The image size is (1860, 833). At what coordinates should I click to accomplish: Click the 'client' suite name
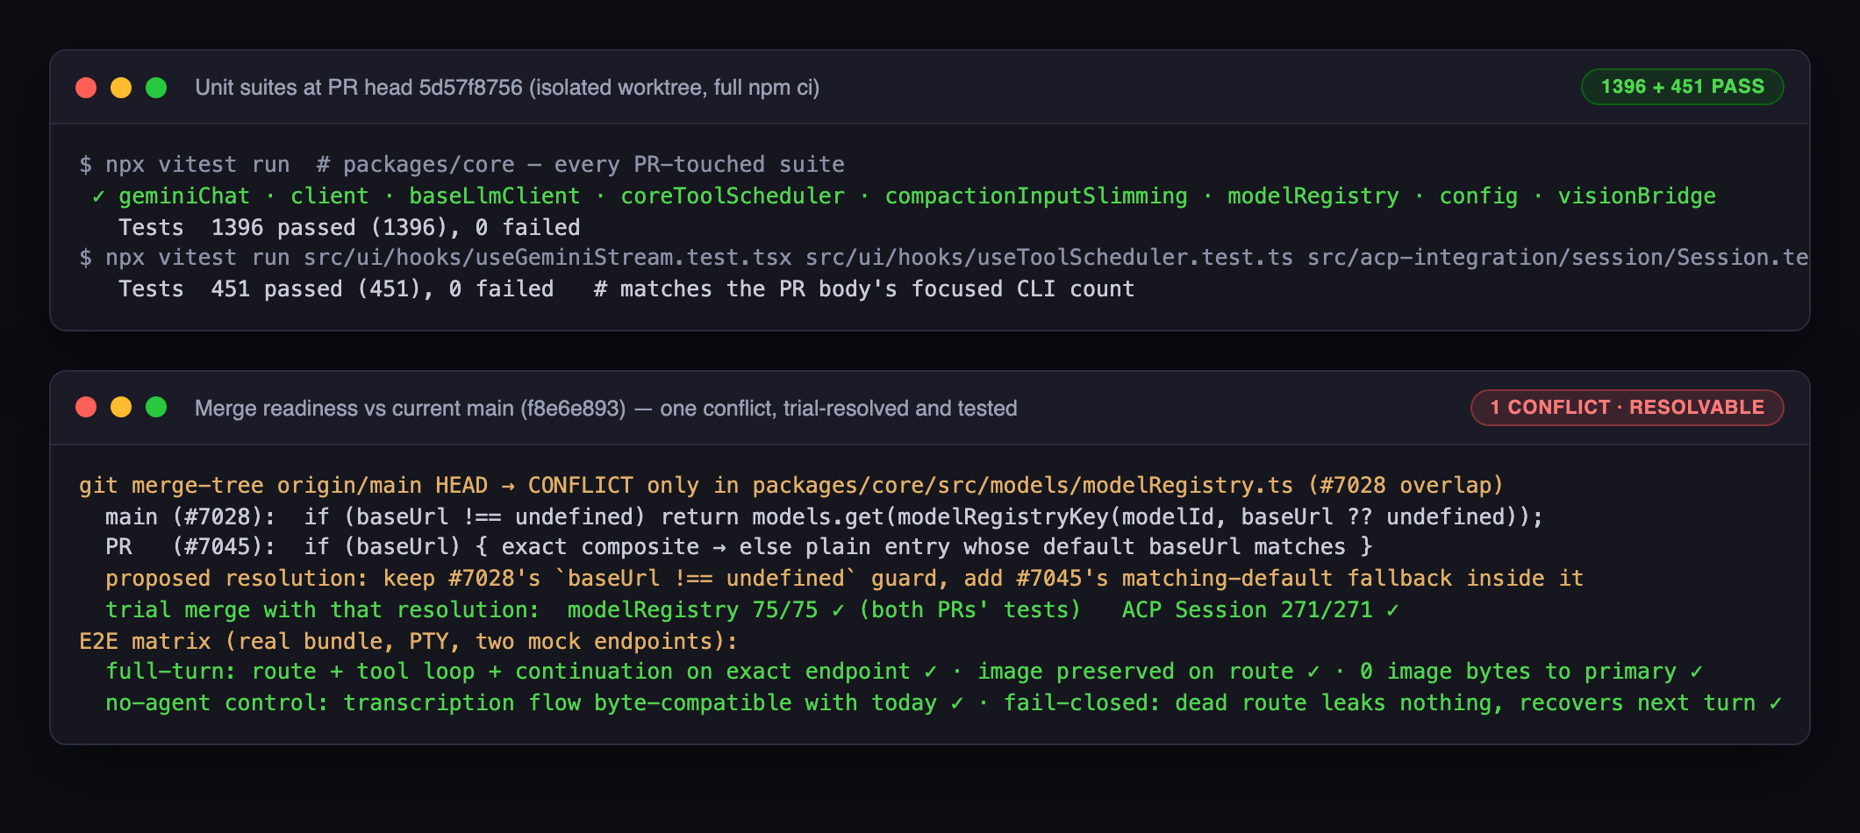click(330, 196)
